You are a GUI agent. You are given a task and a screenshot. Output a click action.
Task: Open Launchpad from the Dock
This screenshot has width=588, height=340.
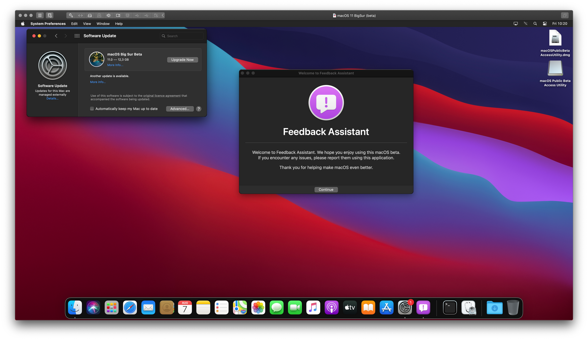[x=112, y=308]
